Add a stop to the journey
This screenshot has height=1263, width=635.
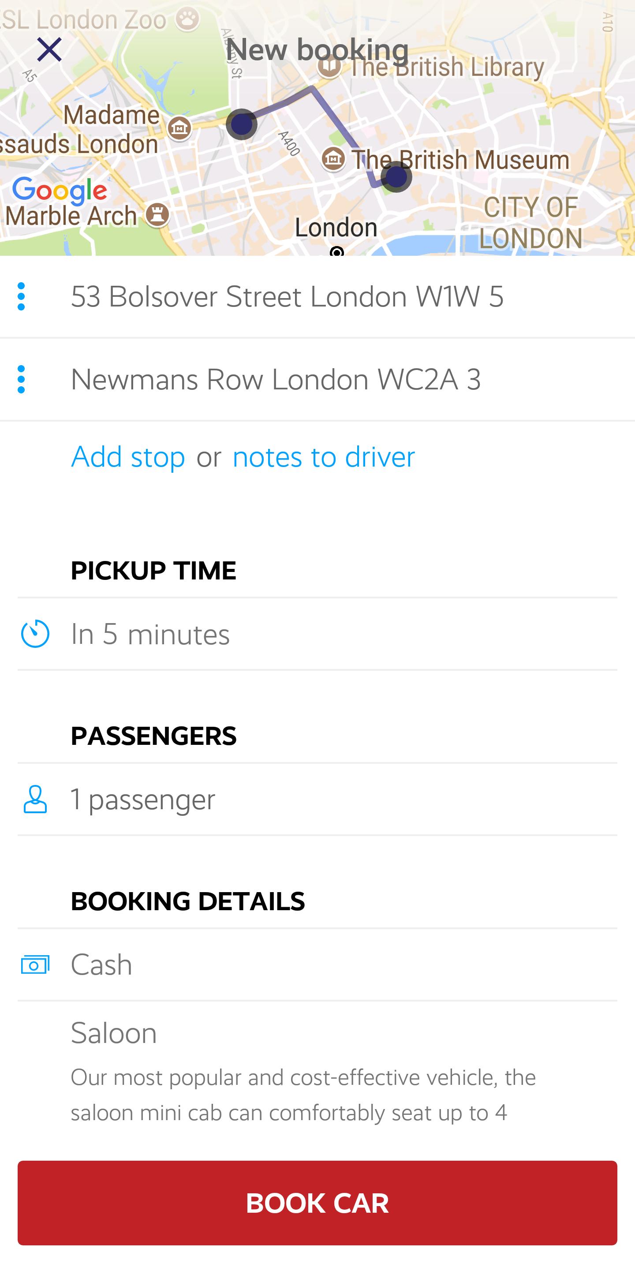click(128, 457)
